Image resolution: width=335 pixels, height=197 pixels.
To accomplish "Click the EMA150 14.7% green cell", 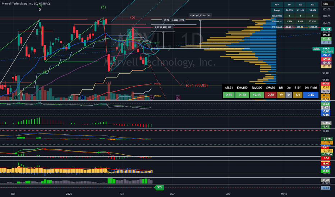I will point(242,95).
